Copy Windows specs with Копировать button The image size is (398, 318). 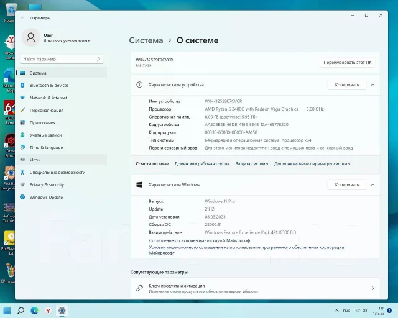click(347, 184)
